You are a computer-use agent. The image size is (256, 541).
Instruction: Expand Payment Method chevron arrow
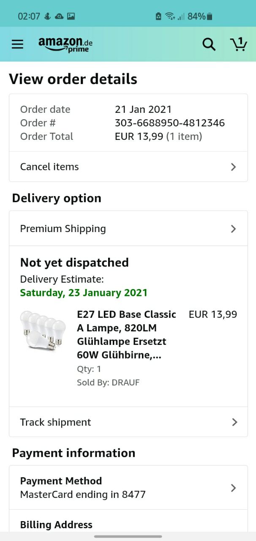pyautogui.click(x=233, y=488)
